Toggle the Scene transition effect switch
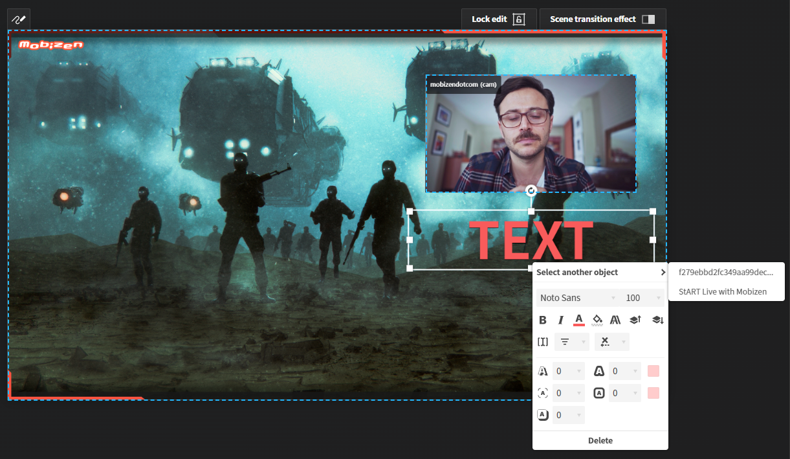This screenshot has width=790, height=459. 648,19
